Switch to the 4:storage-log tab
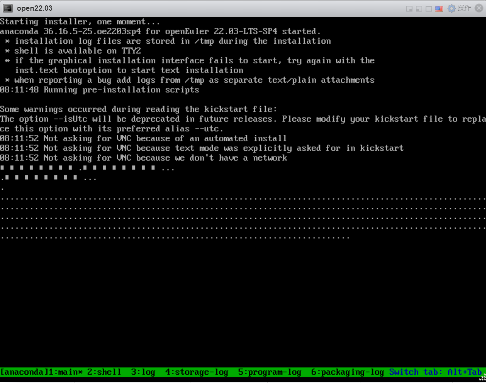Viewport: 486px width, 383px height. [197, 372]
